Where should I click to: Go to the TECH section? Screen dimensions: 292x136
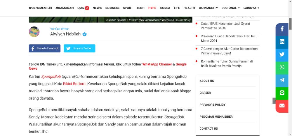[x=140, y=8]
